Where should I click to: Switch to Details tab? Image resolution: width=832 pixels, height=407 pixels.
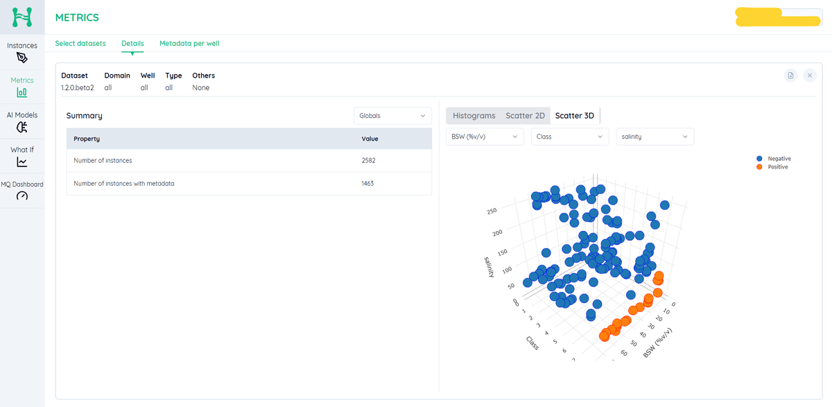point(132,44)
